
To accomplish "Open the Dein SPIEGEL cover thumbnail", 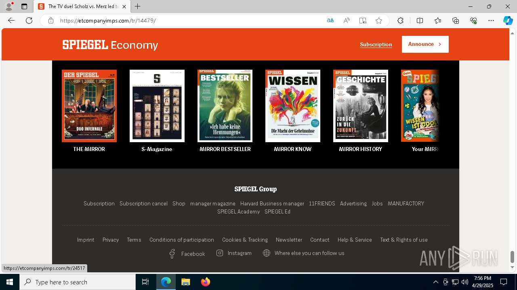I will tap(420, 106).
